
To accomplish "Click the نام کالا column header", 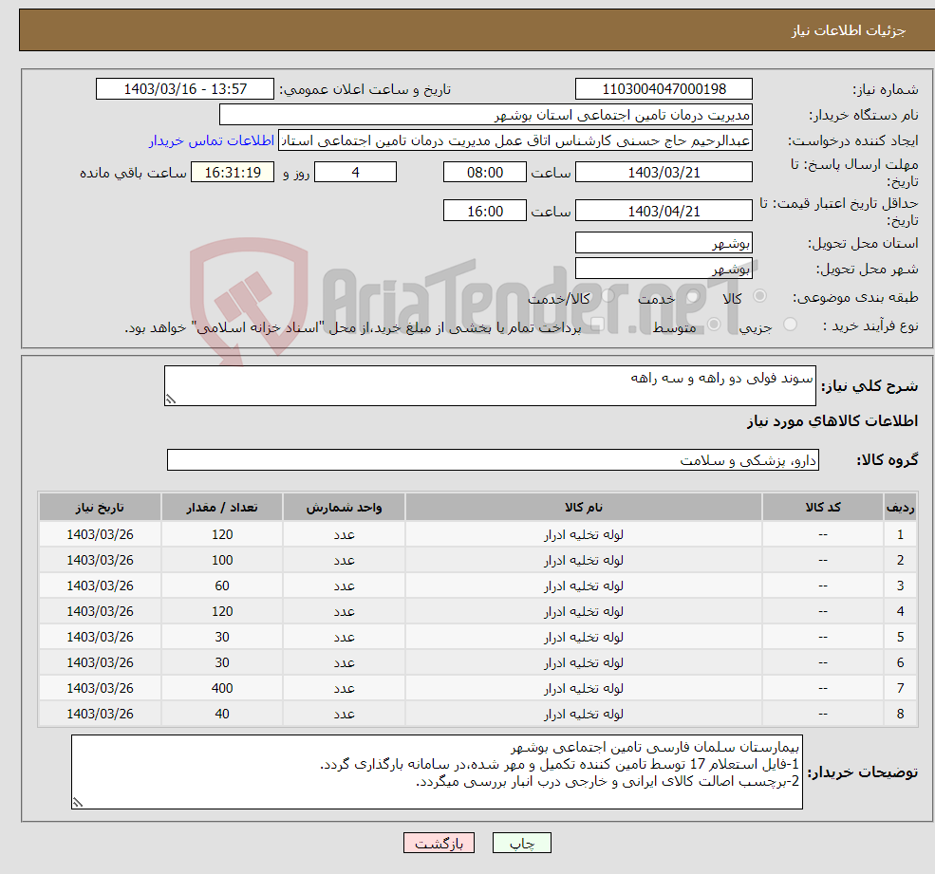I will pos(583,508).
